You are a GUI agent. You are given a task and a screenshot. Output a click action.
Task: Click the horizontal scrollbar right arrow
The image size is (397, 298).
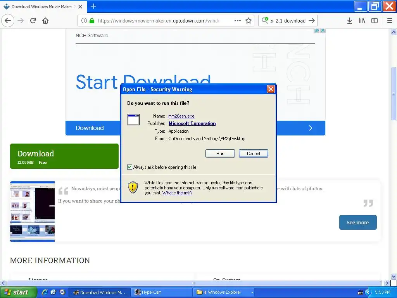tap(387, 283)
